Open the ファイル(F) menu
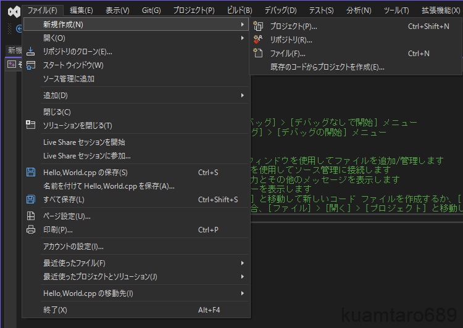Image resolution: width=463 pixels, height=328 pixels. [x=43, y=10]
